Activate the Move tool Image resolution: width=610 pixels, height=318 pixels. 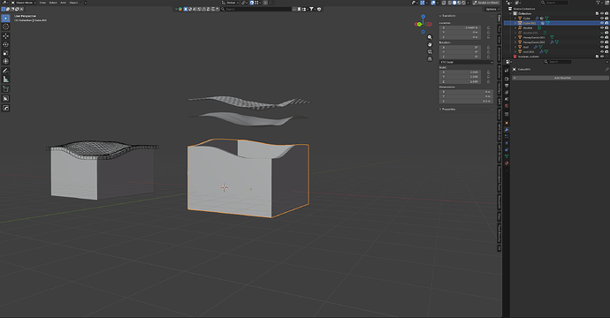(x=5, y=36)
